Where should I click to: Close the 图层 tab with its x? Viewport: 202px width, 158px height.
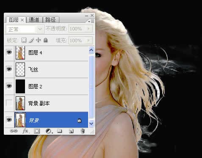pos(22,20)
